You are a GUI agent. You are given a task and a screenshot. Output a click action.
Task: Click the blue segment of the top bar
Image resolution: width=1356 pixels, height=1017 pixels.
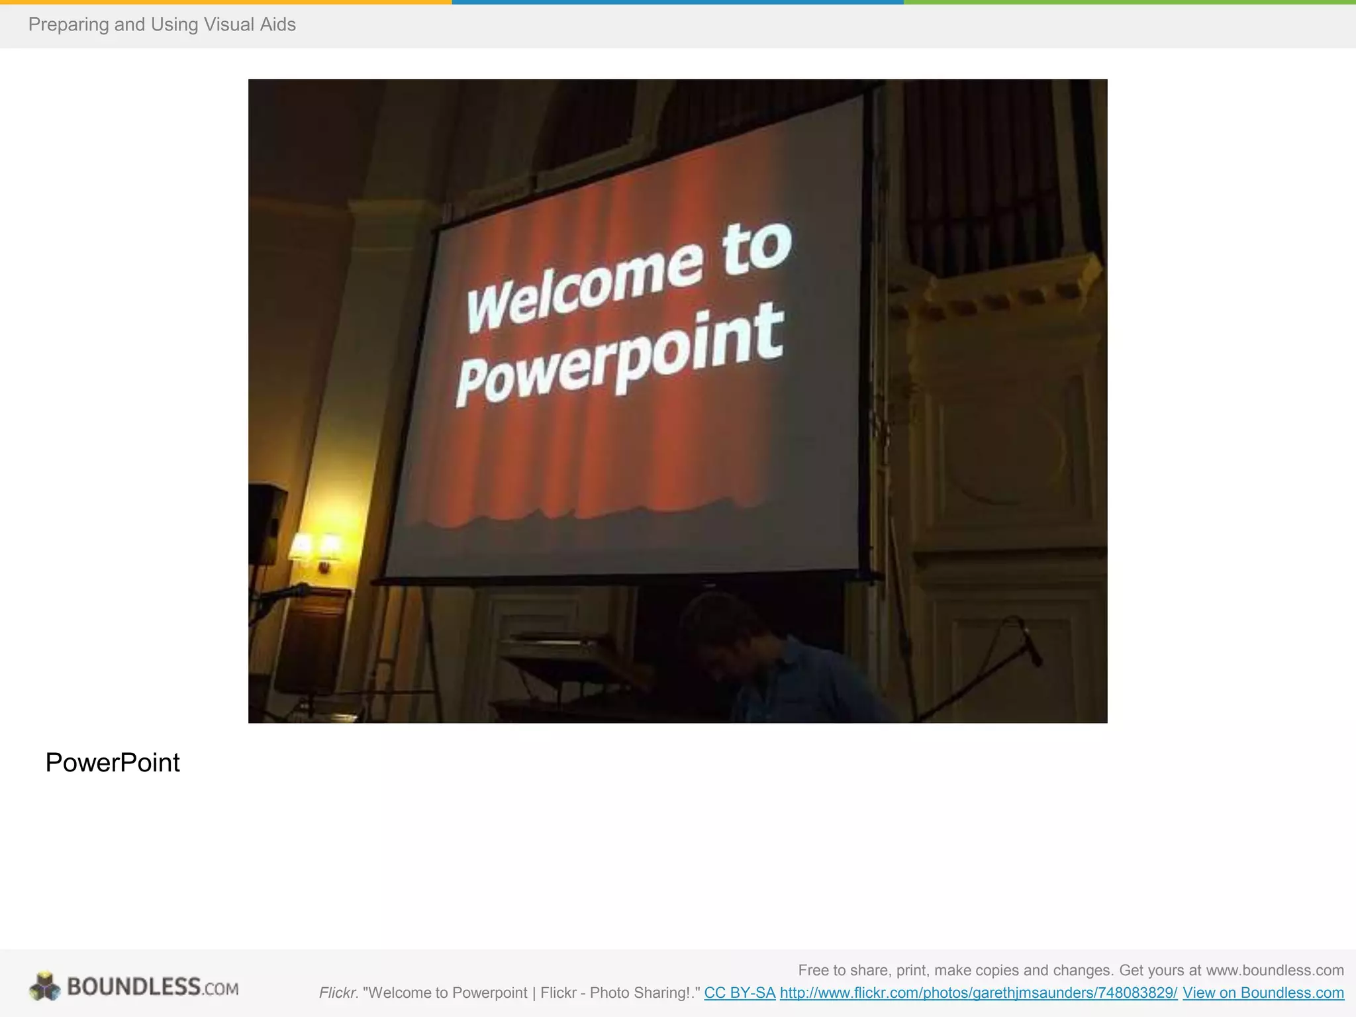tap(677, 2)
